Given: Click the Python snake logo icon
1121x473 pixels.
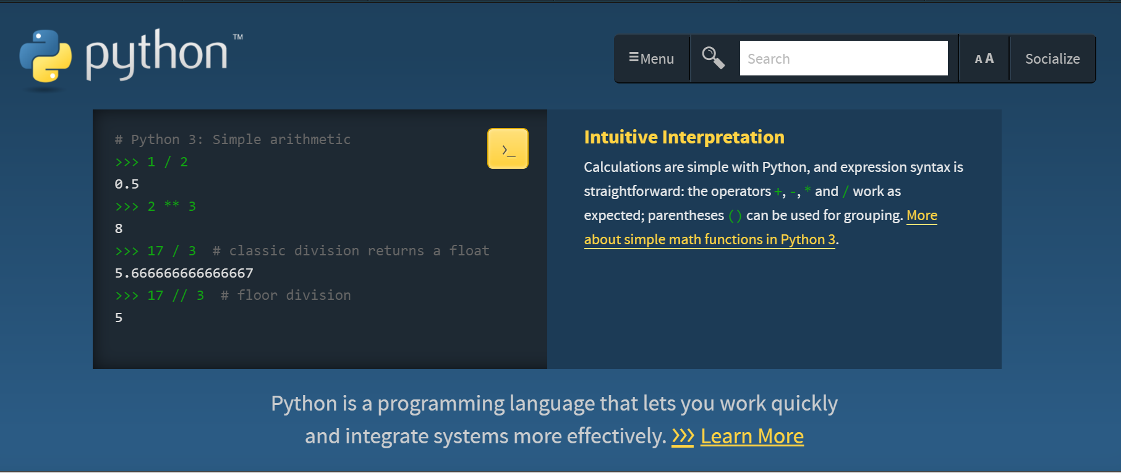Looking at the screenshot, I should pos(45,56).
